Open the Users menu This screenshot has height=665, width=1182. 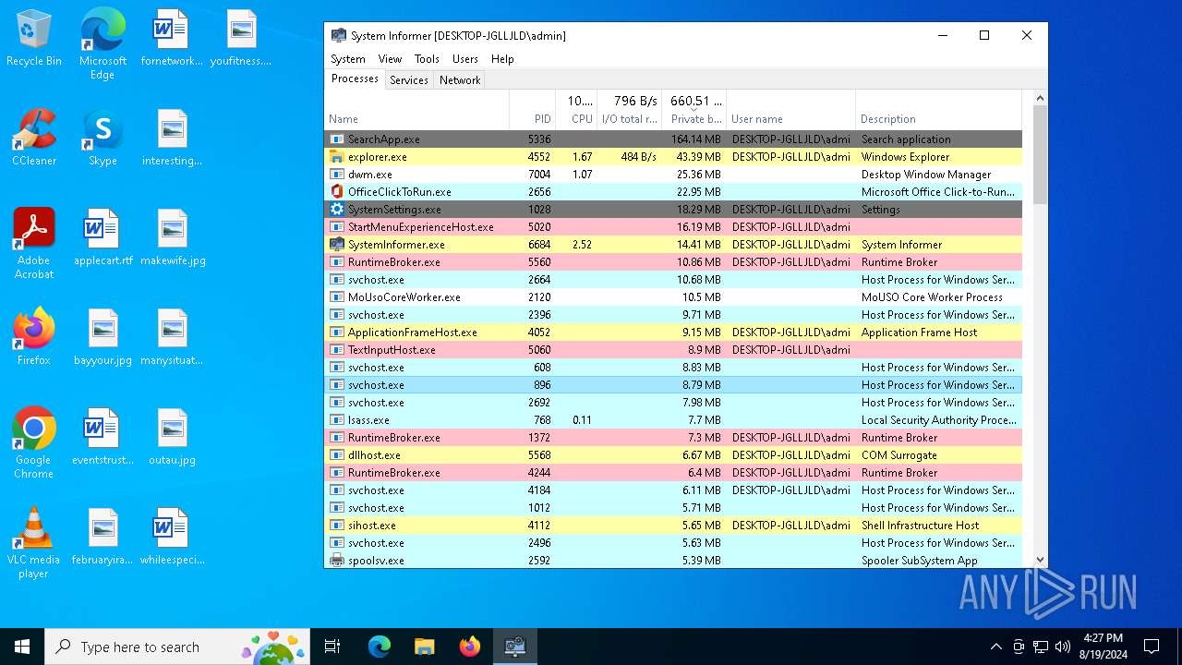click(465, 59)
